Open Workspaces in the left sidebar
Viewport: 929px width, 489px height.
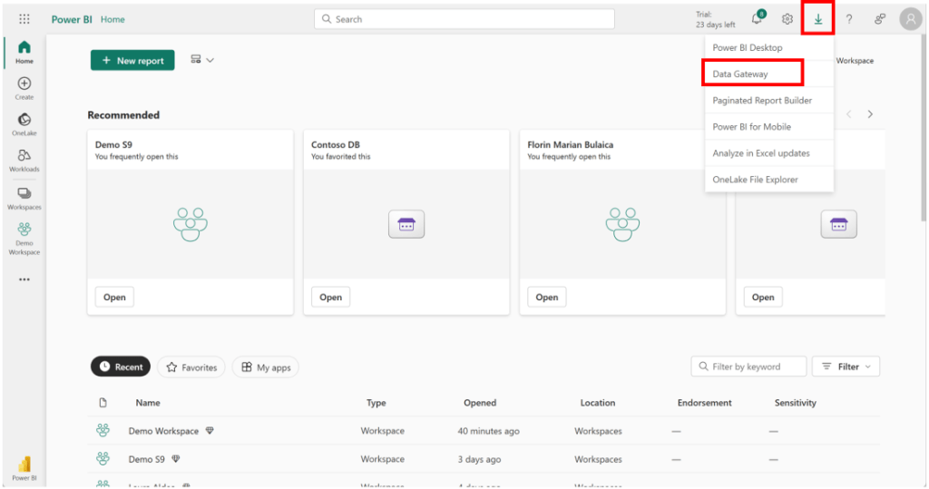(24, 198)
